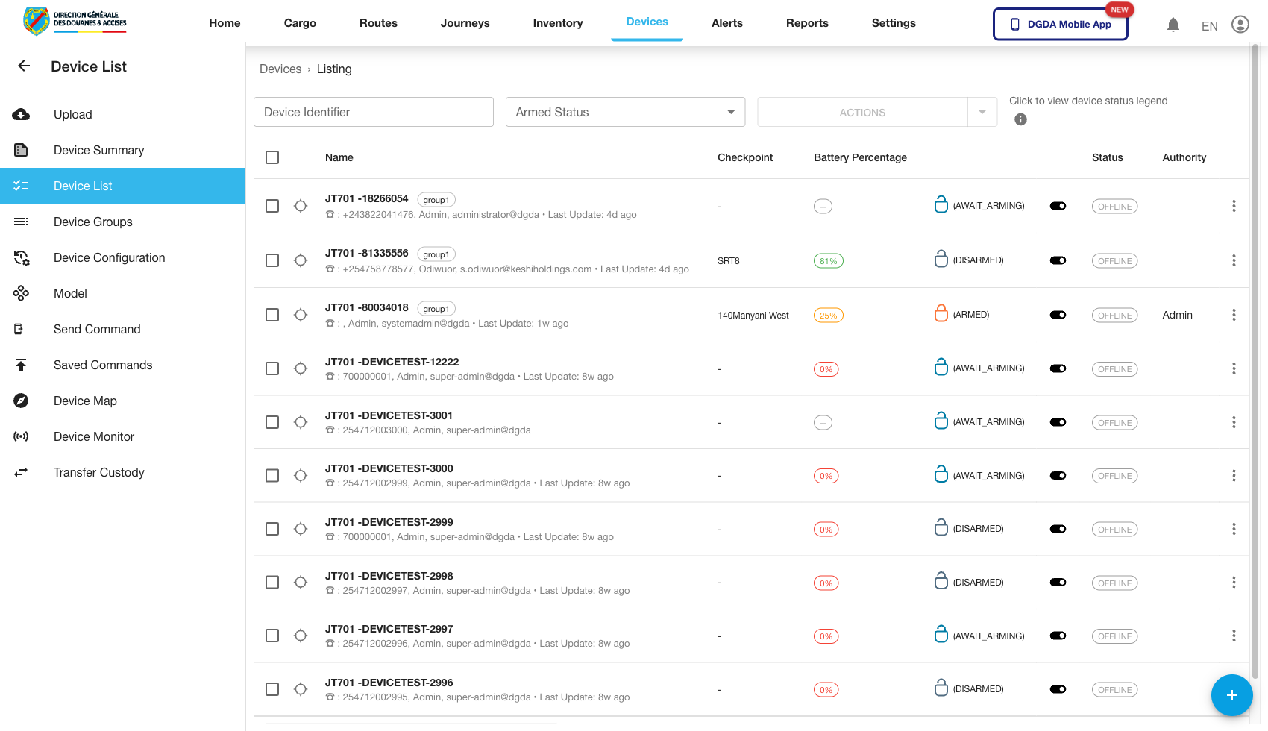Open the user account profile icon

(1240, 25)
